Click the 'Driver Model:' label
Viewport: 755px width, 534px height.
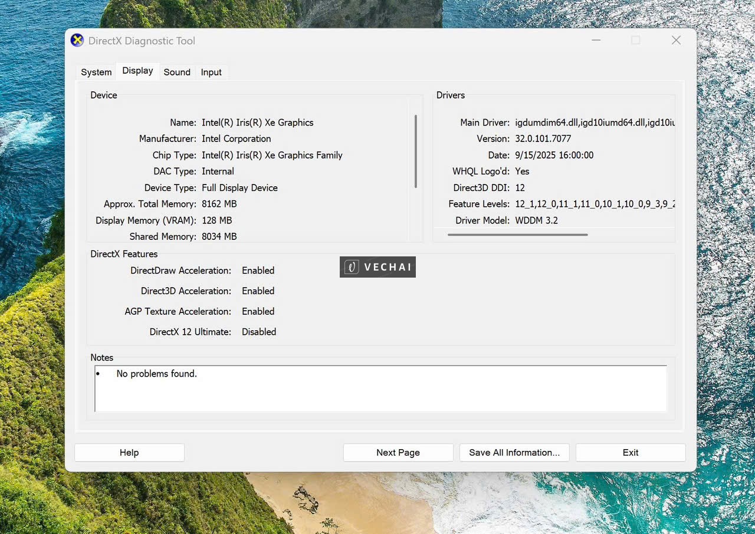click(x=482, y=220)
